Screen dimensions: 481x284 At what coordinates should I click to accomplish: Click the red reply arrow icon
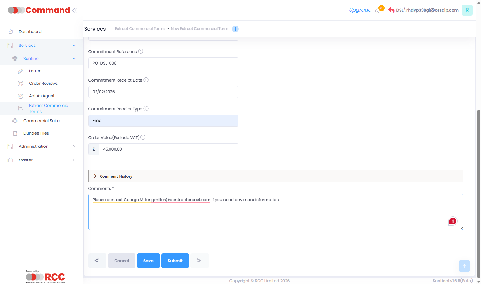pyautogui.click(x=391, y=10)
